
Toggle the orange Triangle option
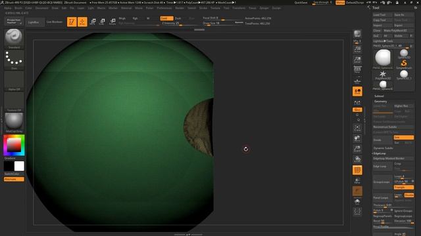click(x=403, y=187)
